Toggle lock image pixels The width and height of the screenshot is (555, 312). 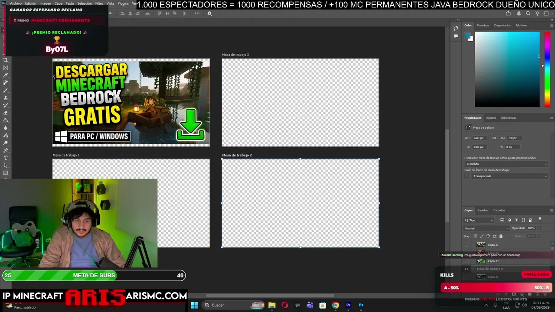(x=482, y=236)
